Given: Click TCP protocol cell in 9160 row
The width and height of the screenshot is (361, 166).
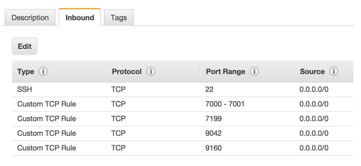Looking at the screenshot, I should (119, 148).
